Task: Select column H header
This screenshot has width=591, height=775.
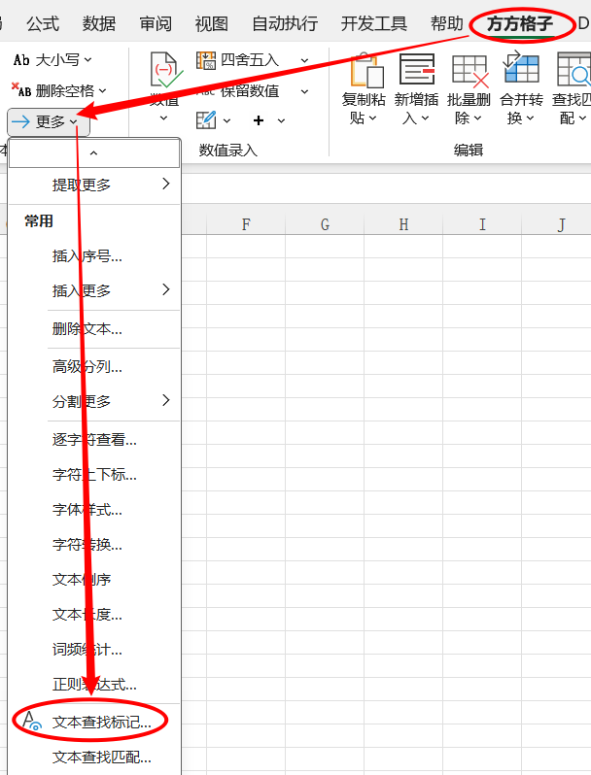Action: pos(403,225)
